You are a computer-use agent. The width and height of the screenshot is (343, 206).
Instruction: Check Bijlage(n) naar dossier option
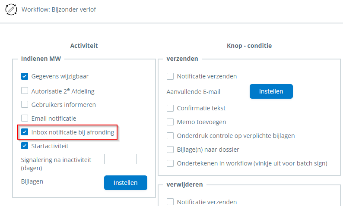click(x=170, y=150)
